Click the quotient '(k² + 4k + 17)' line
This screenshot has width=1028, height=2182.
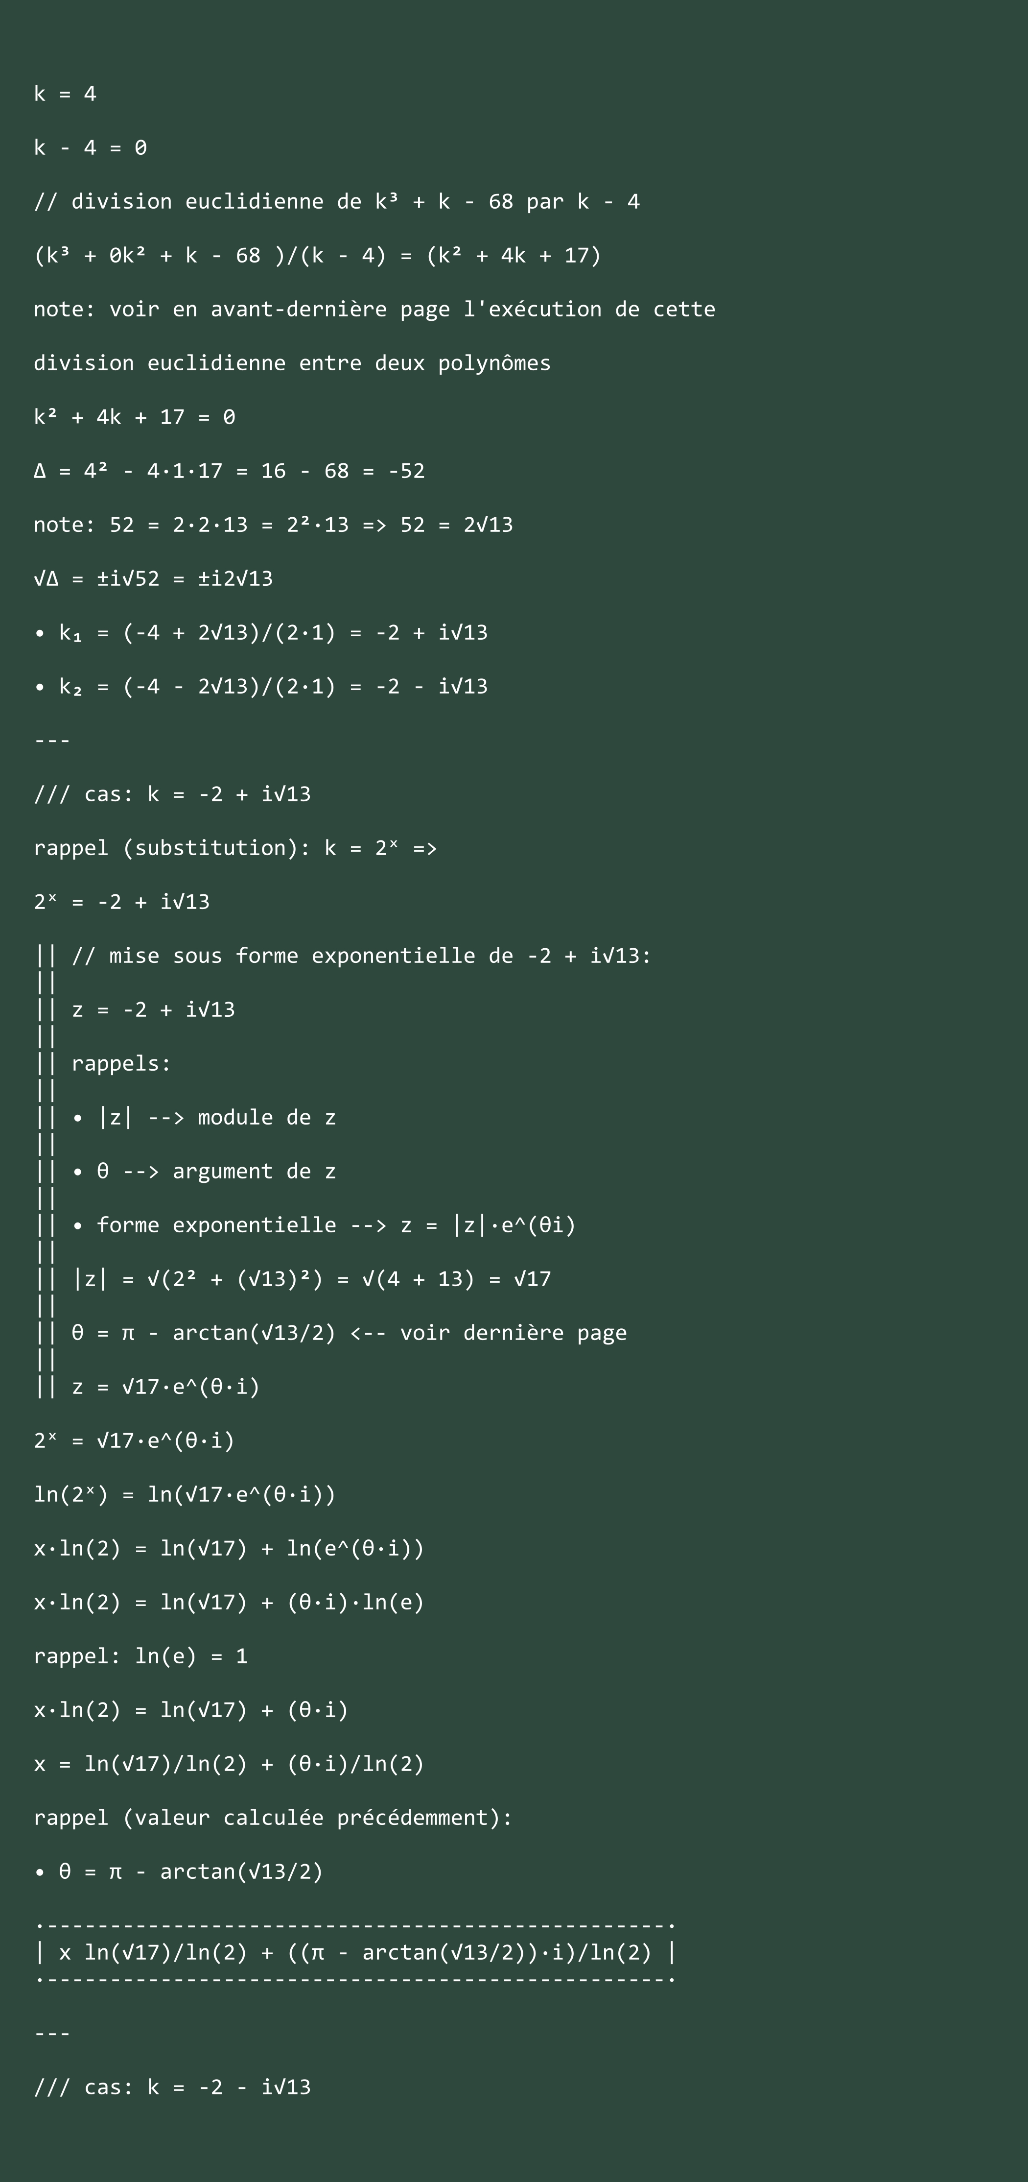click(x=318, y=256)
